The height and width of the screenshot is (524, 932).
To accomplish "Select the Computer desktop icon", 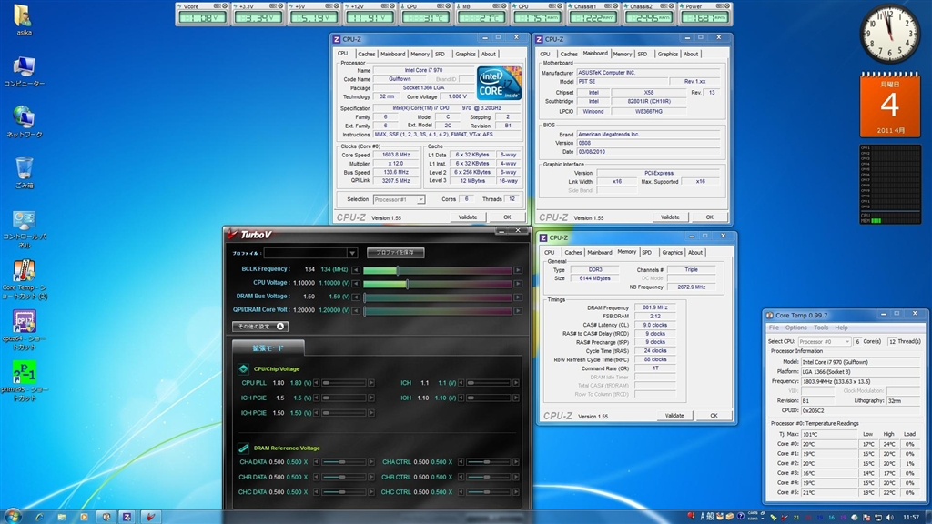I will click(x=24, y=71).
